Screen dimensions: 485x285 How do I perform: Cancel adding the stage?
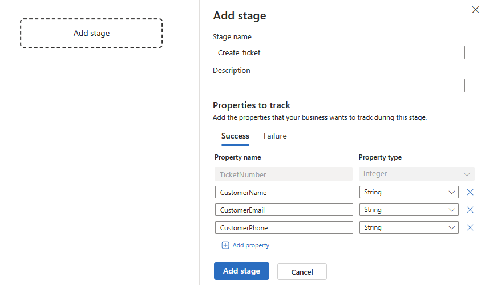coord(302,272)
